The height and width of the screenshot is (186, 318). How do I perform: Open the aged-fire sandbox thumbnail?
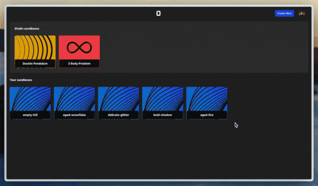[x=207, y=98]
